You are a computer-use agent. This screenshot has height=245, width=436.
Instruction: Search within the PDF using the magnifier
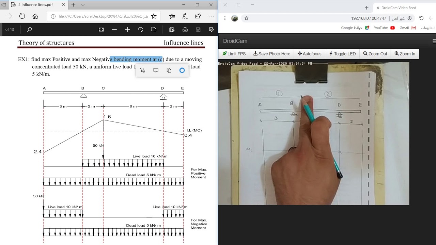29,30
